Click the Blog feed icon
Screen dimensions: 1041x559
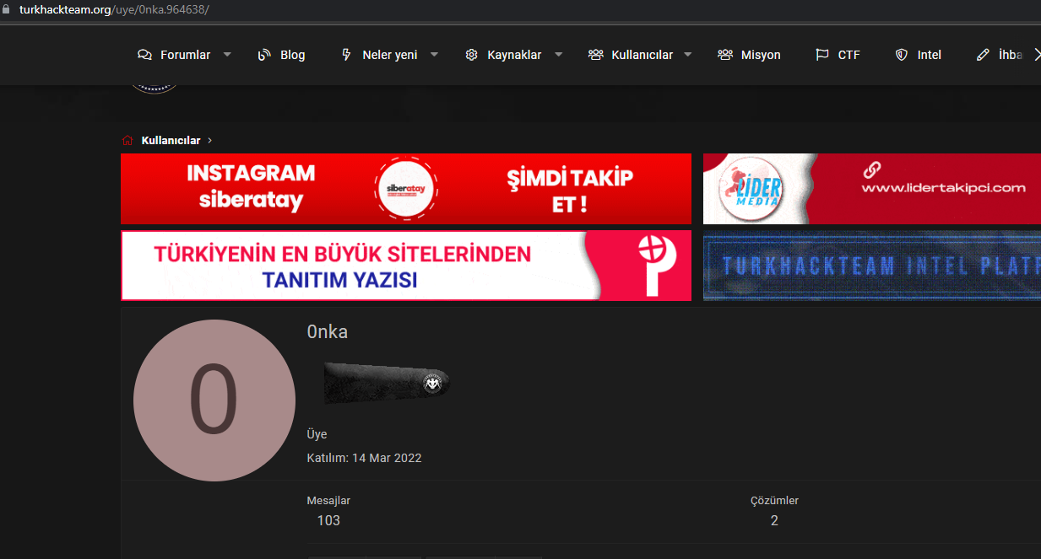coord(264,55)
